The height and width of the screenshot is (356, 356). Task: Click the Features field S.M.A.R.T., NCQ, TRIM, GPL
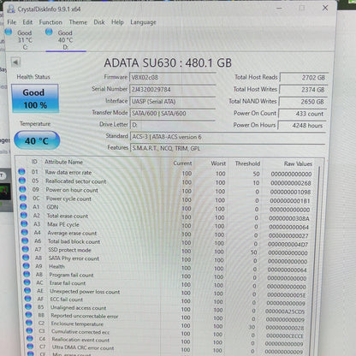click(228, 148)
